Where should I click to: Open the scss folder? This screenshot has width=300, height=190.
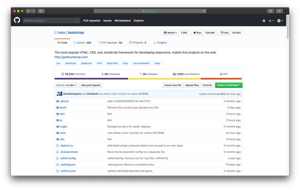[x=63, y=133]
